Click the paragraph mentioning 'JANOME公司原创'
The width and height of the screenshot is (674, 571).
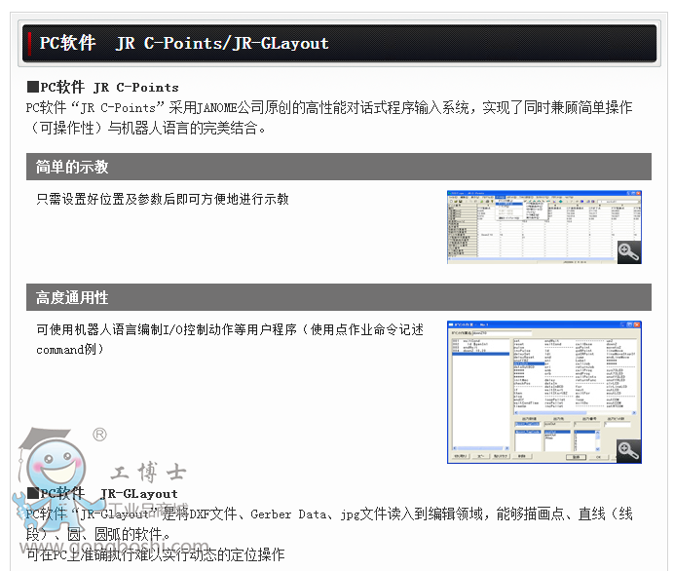[329, 117]
